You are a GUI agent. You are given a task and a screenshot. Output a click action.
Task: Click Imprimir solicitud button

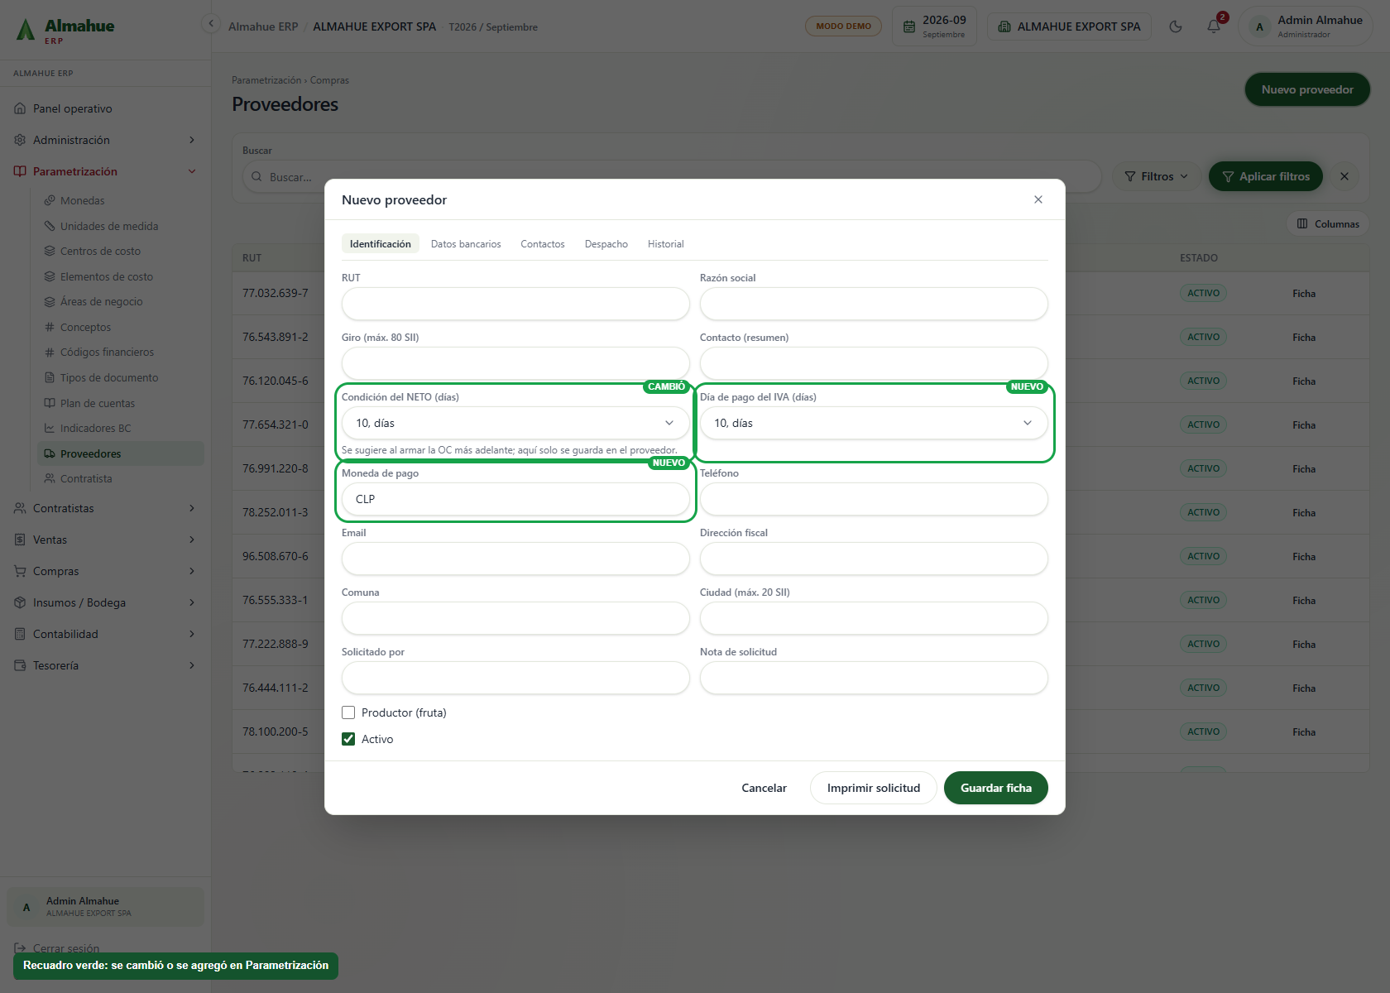click(x=874, y=788)
